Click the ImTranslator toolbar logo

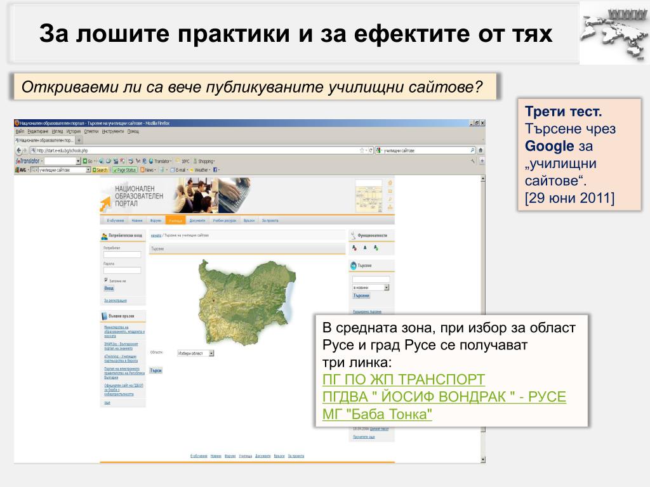(x=28, y=161)
